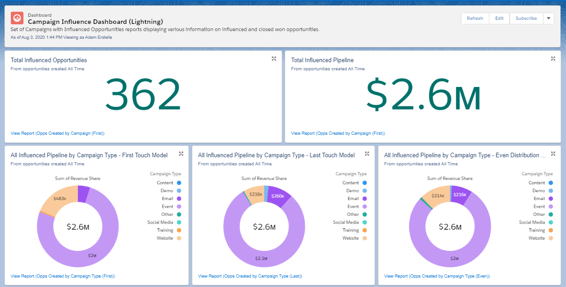
Task: Expand the Total Influenced Opportunities widget
Action: tap(274, 59)
